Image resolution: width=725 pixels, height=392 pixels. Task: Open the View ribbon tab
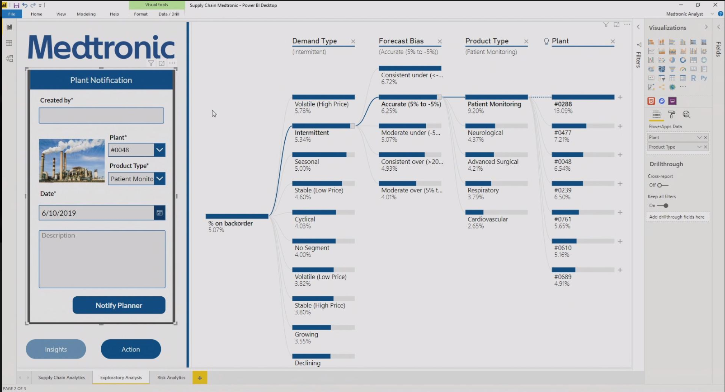pyautogui.click(x=61, y=14)
